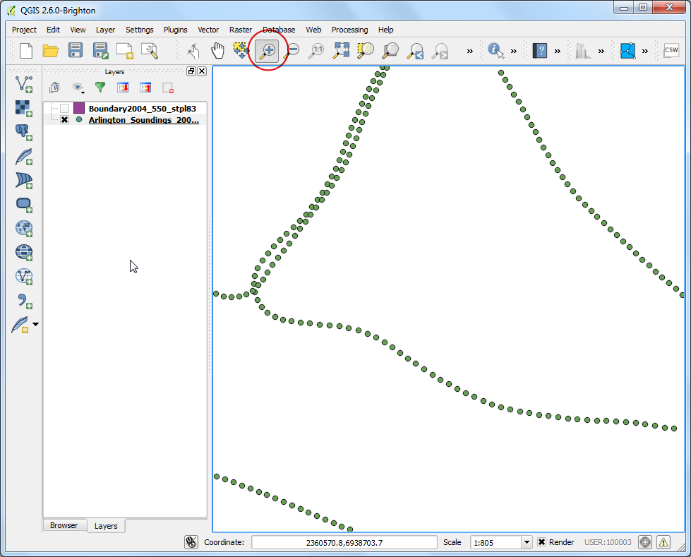
Task: Click the CRS status globe button
Action: point(644,542)
